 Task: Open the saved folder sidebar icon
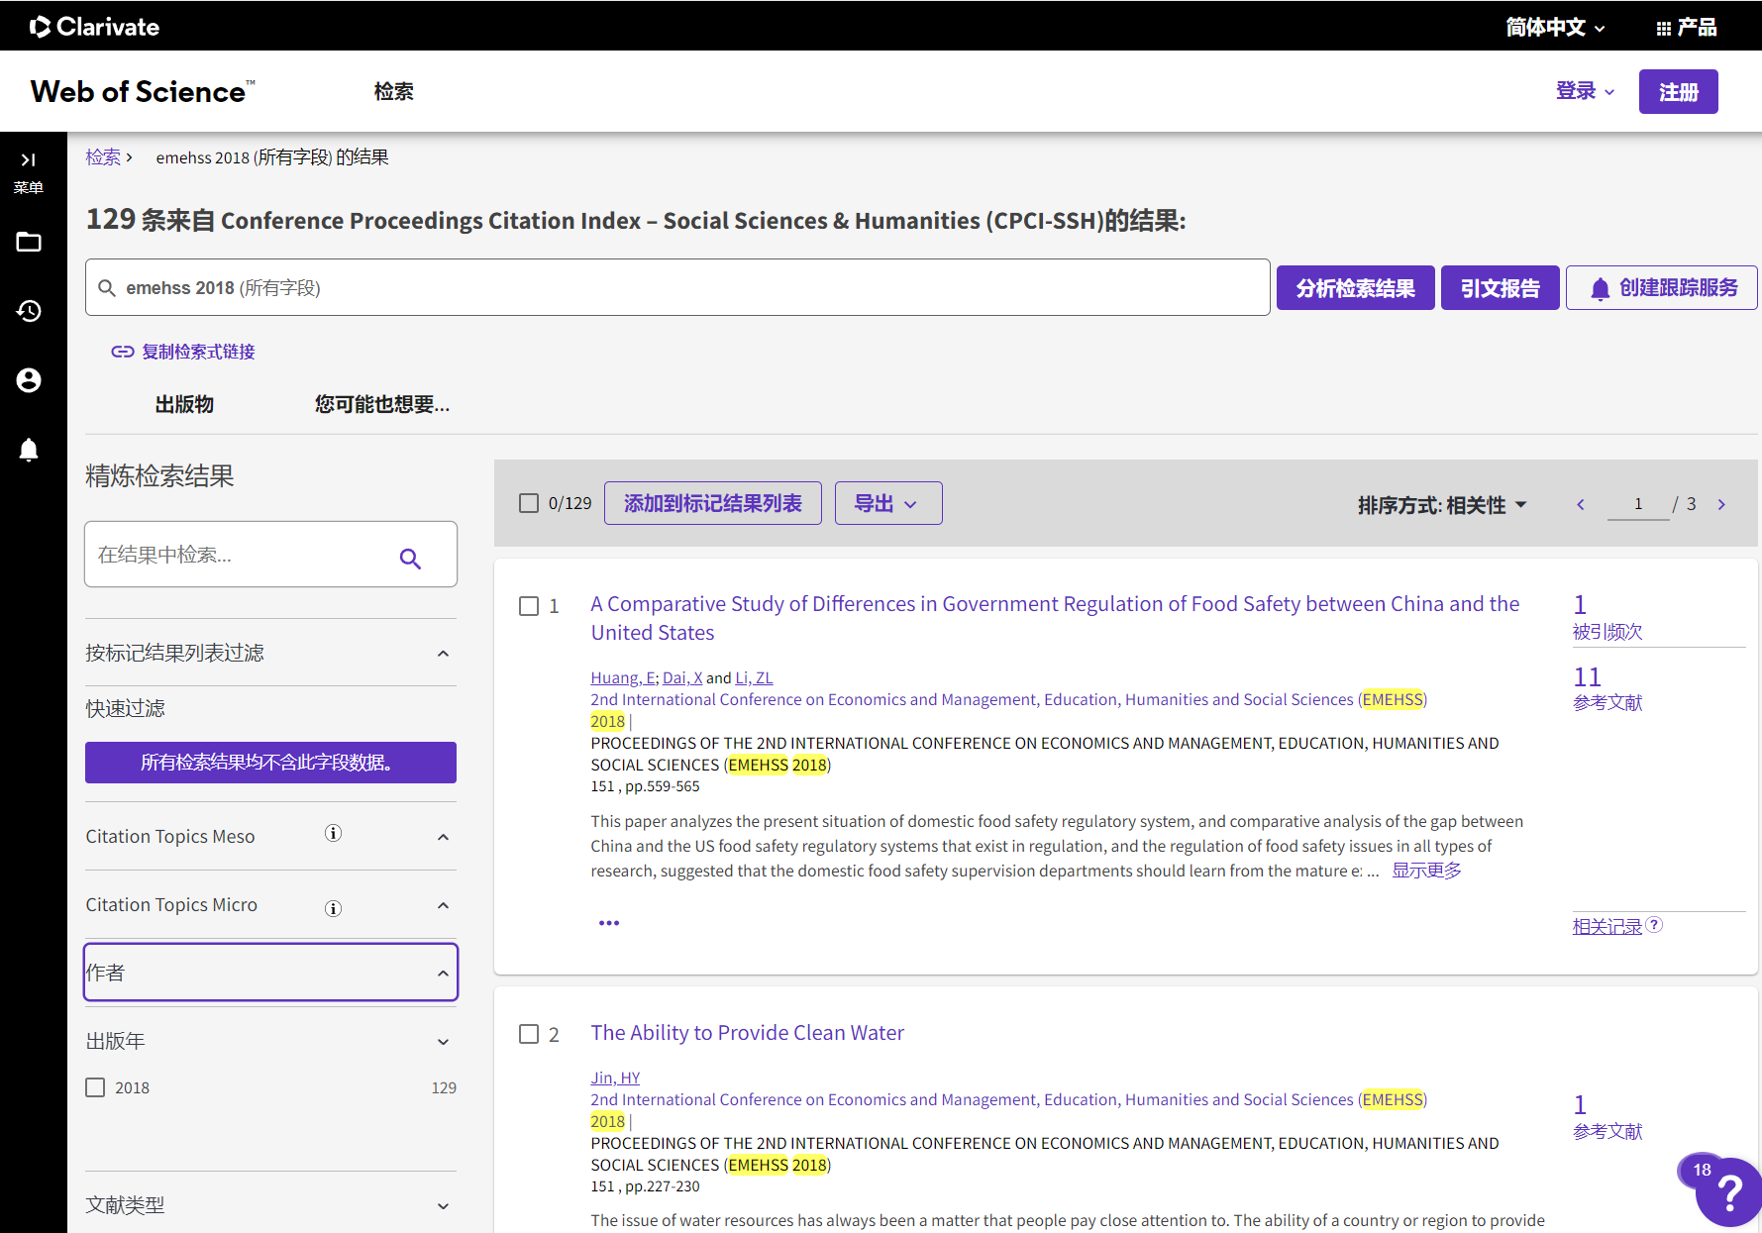coord(29,242)
